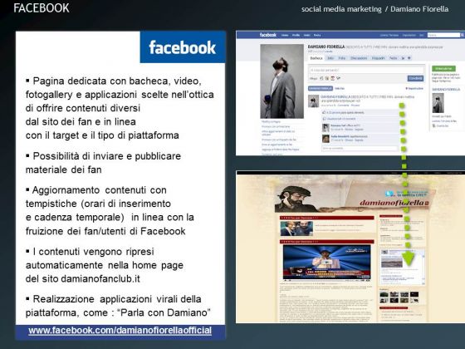Click the landscape image in Facebook widget
The image size is (465, 349).
392,262
